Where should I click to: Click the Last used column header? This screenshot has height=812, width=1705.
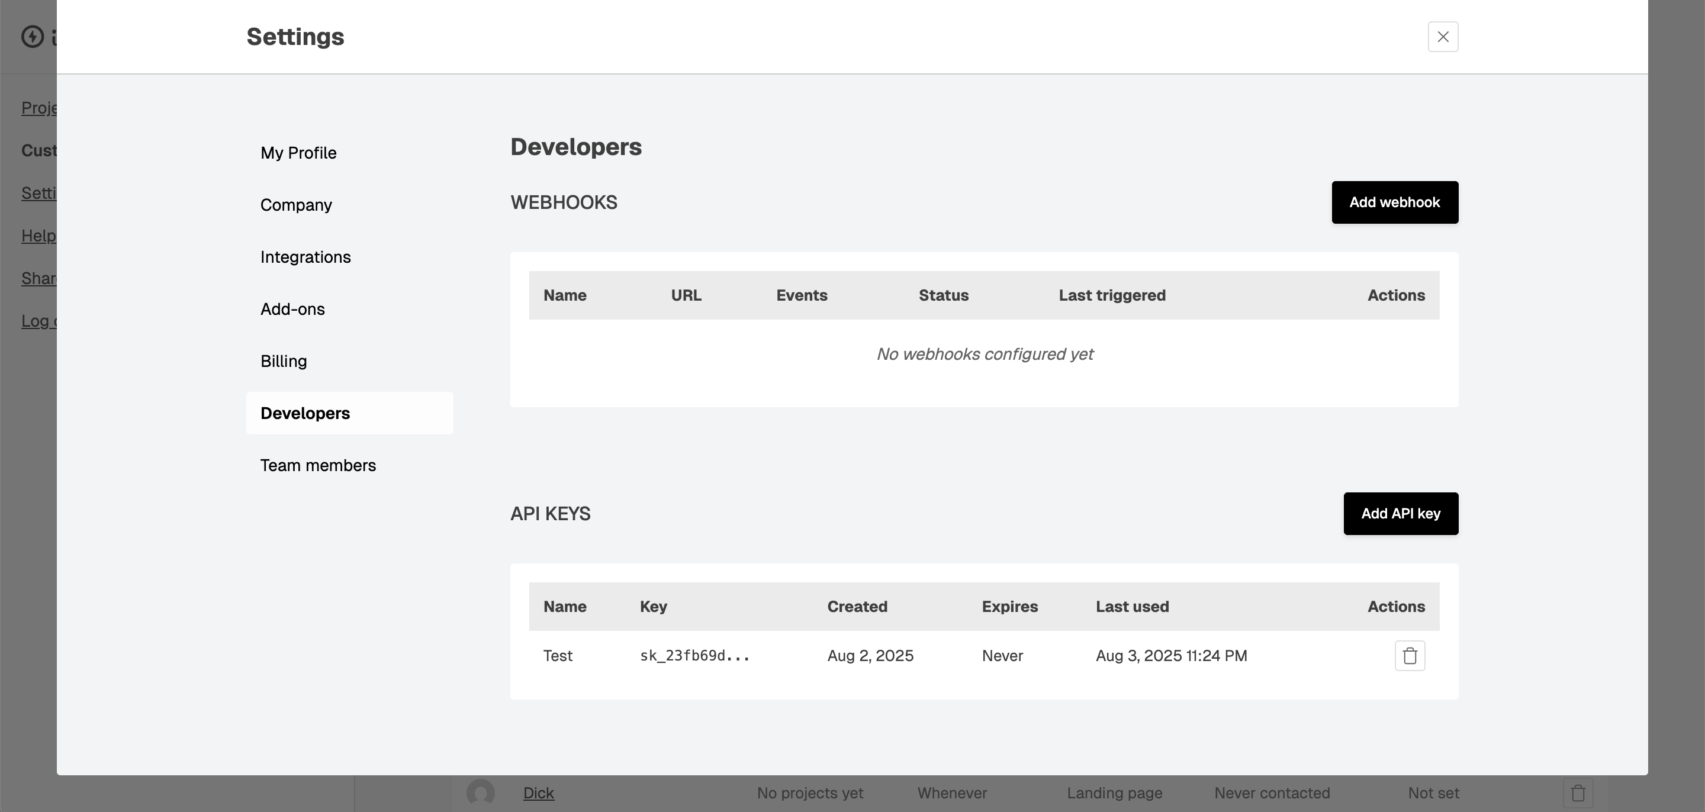pos(1132,607)
